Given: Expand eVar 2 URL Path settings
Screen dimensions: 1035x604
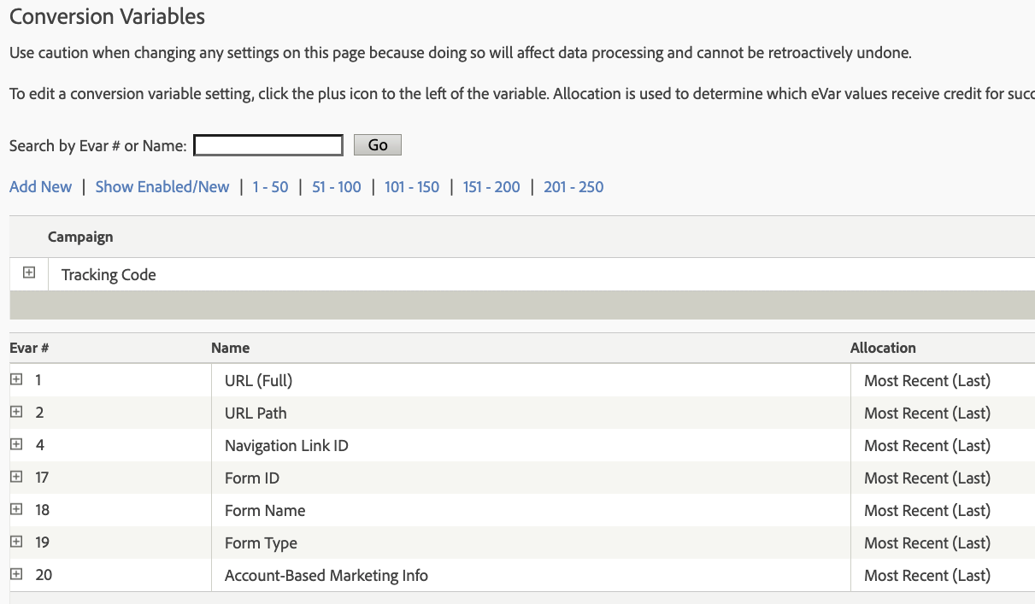Looking at the screenshot, I should (16, 412).
